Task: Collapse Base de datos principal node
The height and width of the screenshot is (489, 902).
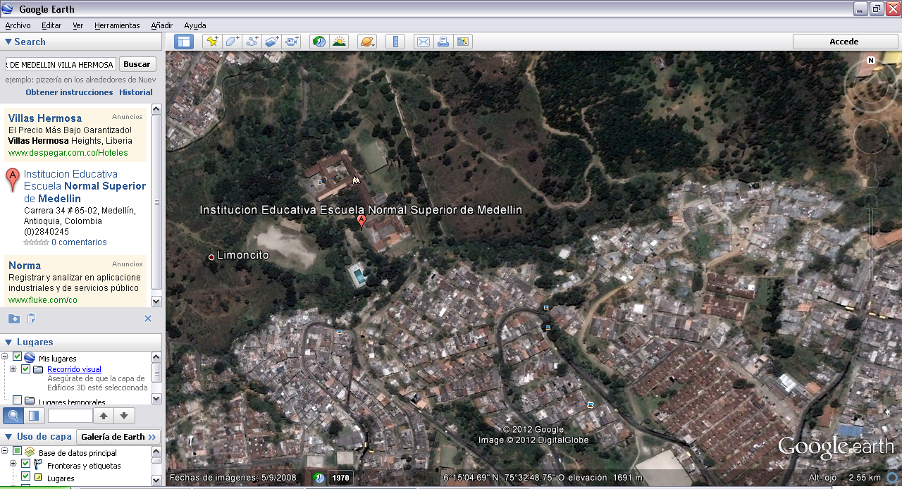Action: coord(5,452)
